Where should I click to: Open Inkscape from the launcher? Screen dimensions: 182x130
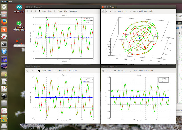[4, 96]
